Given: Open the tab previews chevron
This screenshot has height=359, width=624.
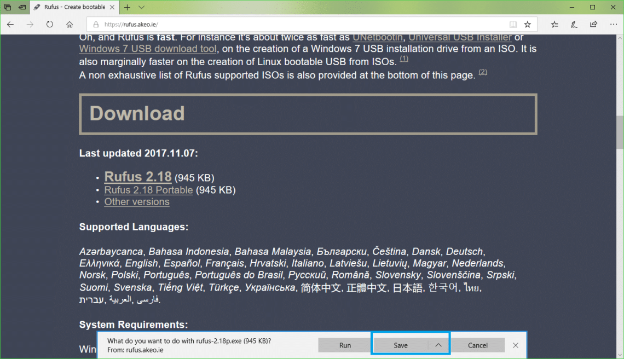Looking at the screenshot, I should pos(142,8).
